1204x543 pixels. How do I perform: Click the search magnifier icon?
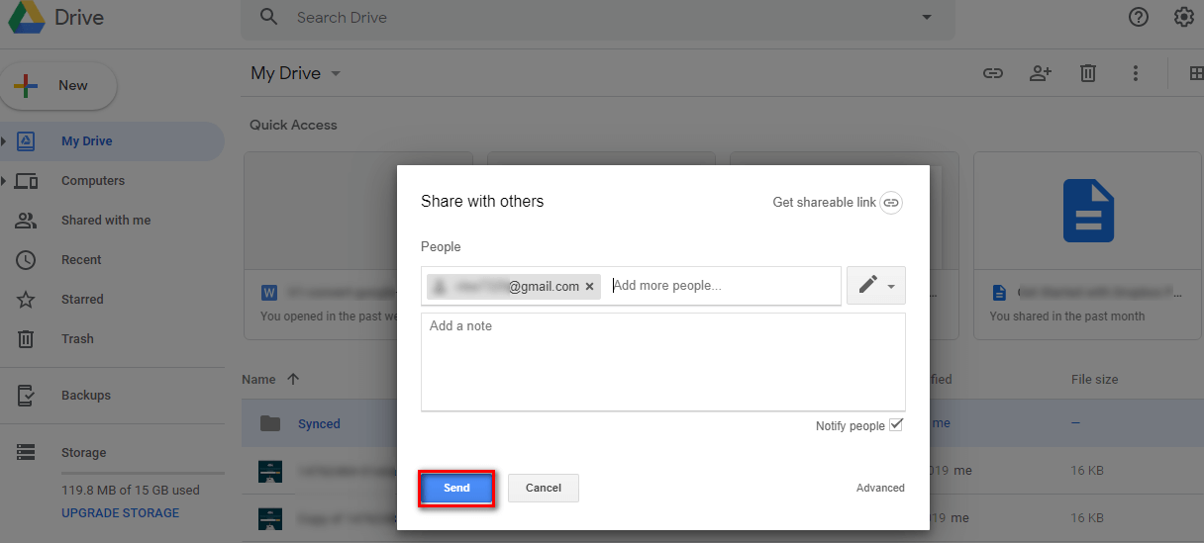(x=268, y=17)
